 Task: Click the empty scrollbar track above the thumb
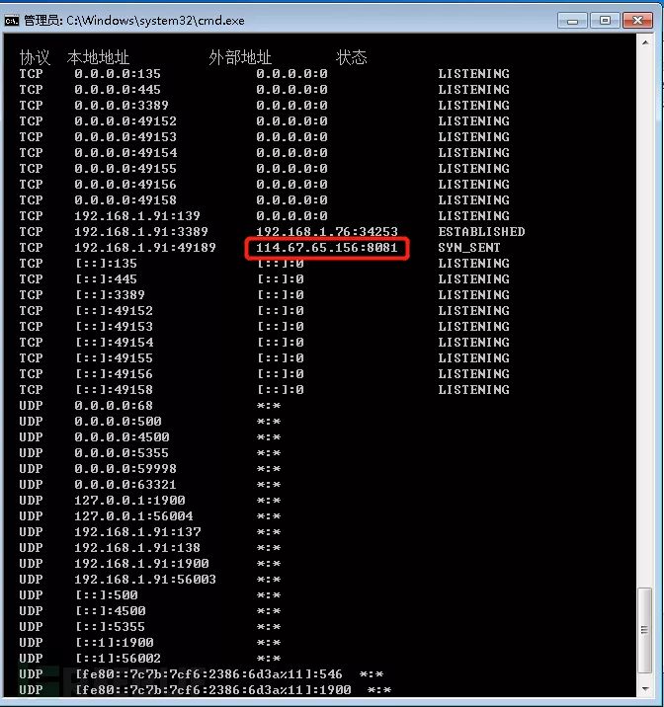pos(645,316)
